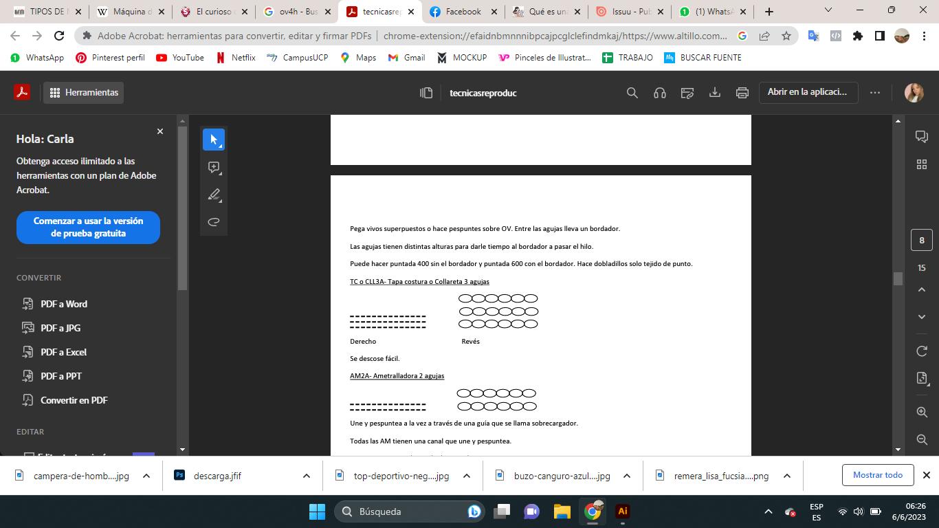Viewport: 939px width, 528px height.
Task: Switch to the ov4h Google search tab
Action: [x=296, y=12]
